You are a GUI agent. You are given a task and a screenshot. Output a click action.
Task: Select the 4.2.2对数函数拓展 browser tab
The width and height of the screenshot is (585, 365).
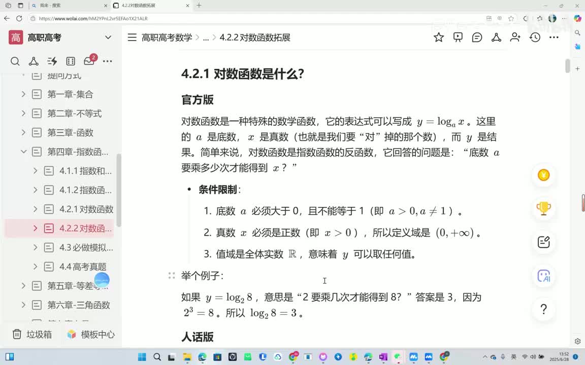[151, 6]
